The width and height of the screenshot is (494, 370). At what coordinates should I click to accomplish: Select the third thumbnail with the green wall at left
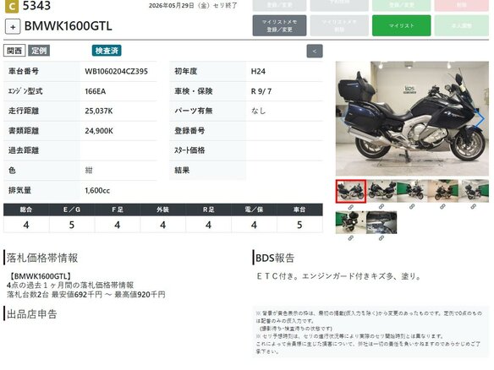[x=412, y=191]
